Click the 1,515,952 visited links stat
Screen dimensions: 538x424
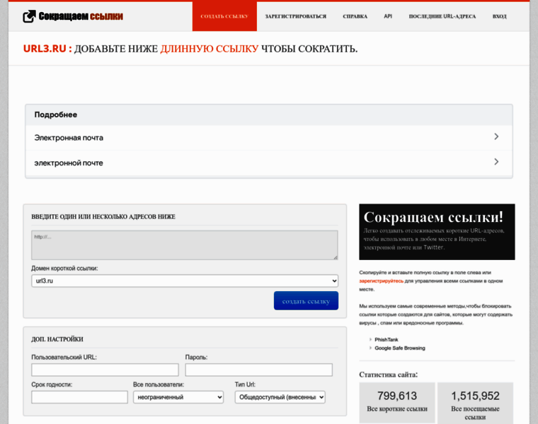[x=475, y=403]
